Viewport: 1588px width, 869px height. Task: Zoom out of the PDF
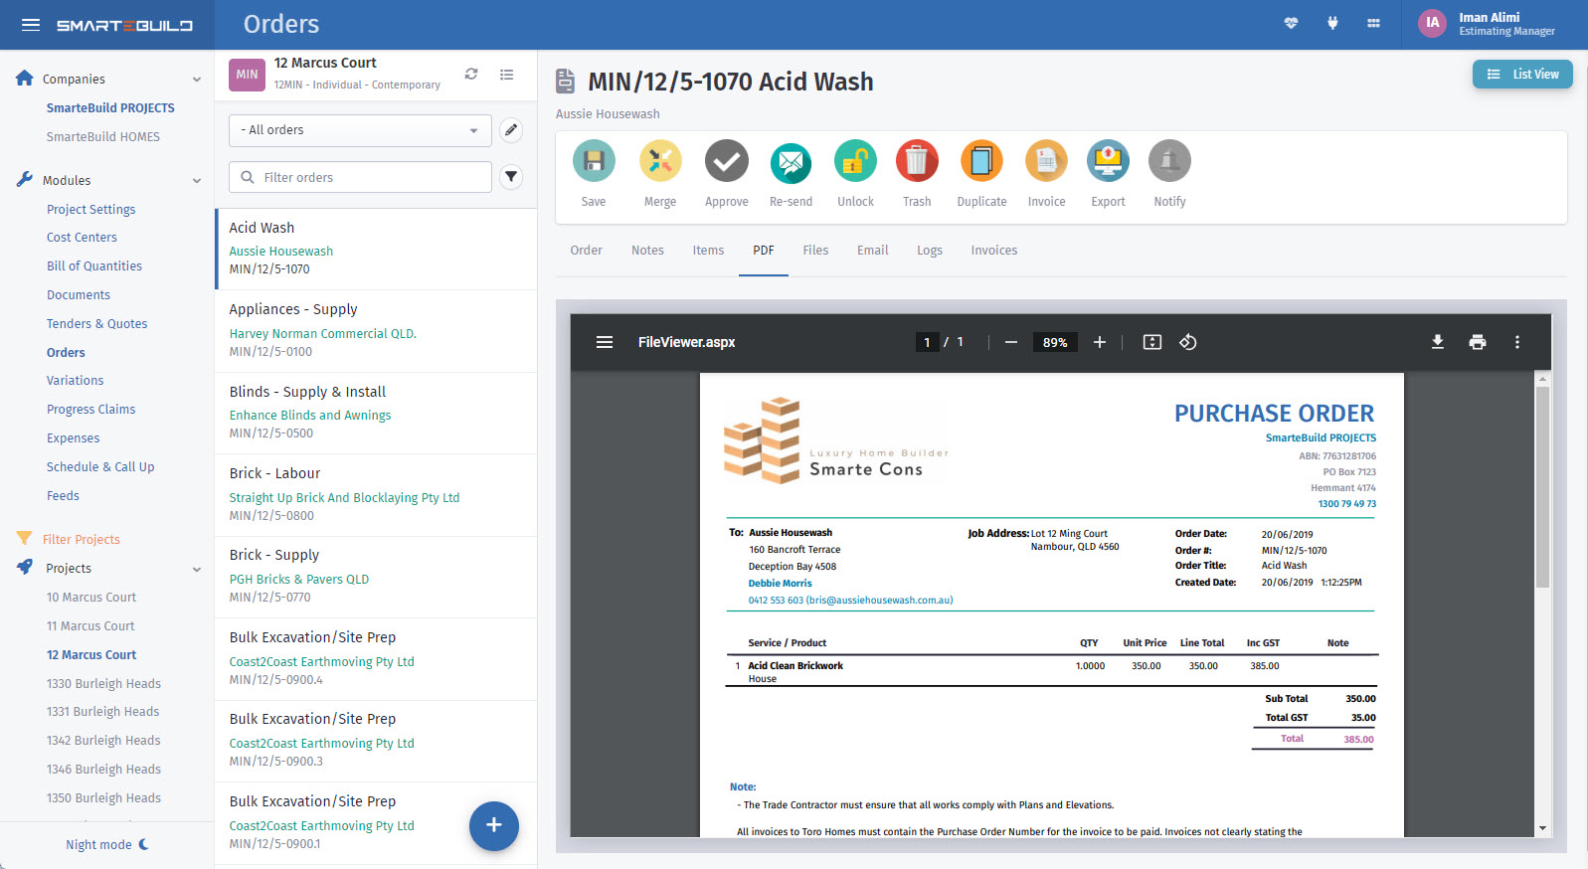click(1011, 342)
